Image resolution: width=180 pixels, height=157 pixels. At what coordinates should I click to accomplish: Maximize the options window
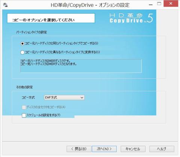159,4
